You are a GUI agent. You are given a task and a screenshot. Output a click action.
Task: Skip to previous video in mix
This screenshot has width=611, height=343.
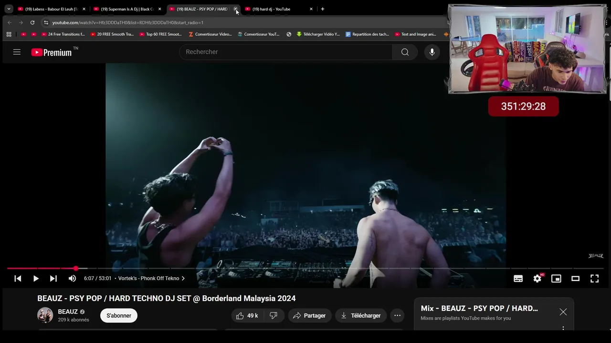pyautogui.click(x=18, y=279)
